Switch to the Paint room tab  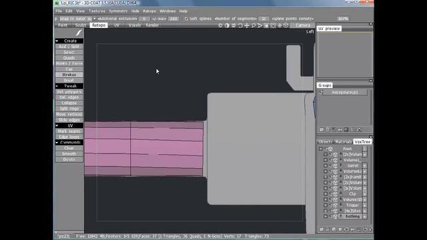(63, 25)
